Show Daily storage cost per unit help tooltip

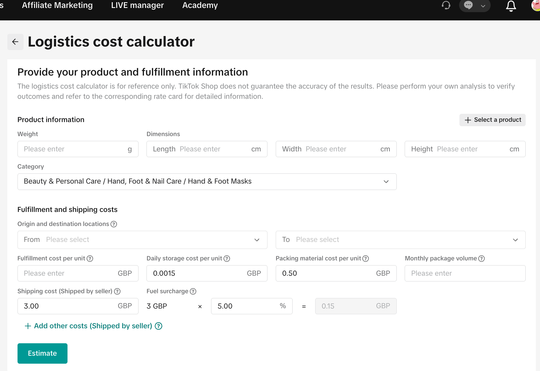227,258
